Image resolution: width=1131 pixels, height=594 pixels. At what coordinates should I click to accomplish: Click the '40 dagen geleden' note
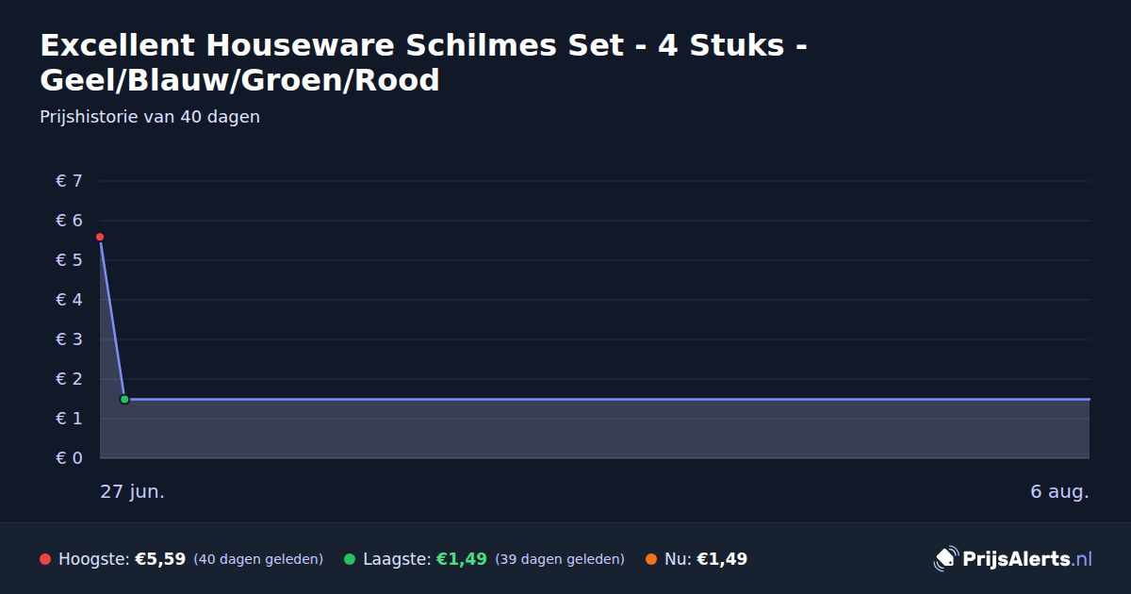pos(258,559)
